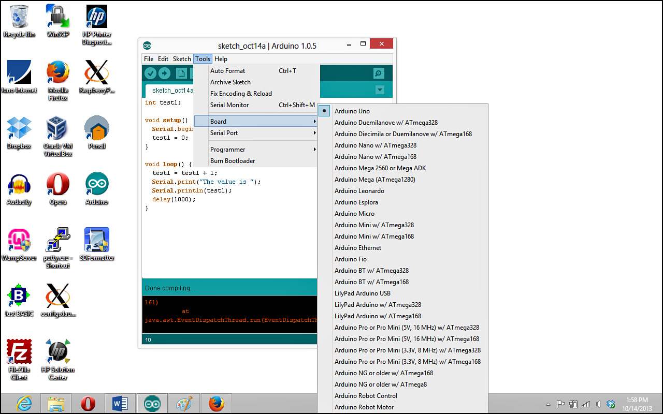Select the Arduino desktop shortcut

(x=96, y=188)
